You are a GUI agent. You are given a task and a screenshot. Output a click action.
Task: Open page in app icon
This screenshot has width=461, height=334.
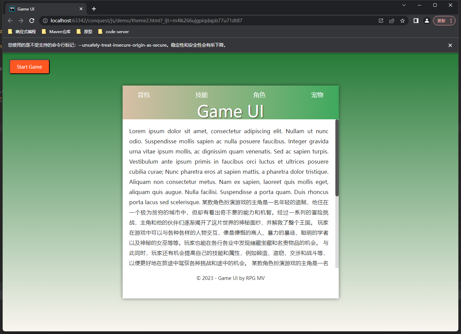[x=381, y=21]
